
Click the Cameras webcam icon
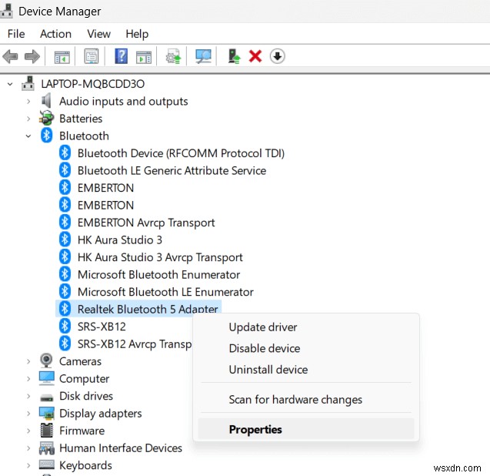(x=46, y=360)
